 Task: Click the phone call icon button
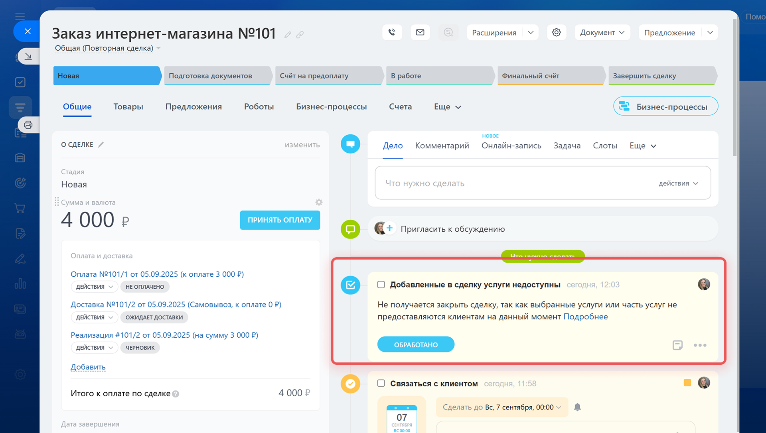coord(392,32)
